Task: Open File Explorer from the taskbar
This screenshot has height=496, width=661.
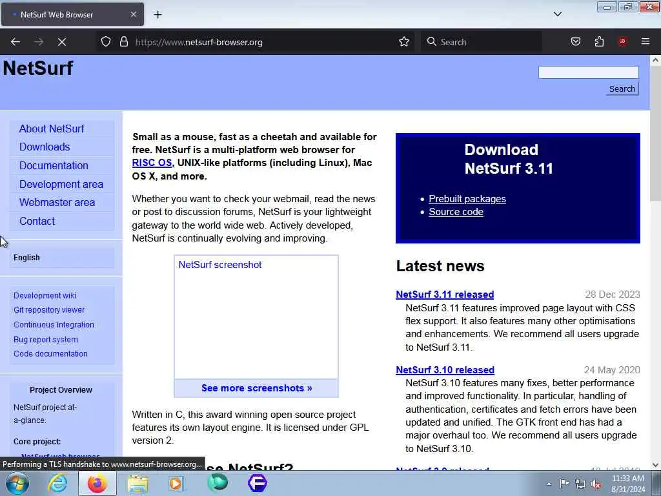Action: click(137, 484)
